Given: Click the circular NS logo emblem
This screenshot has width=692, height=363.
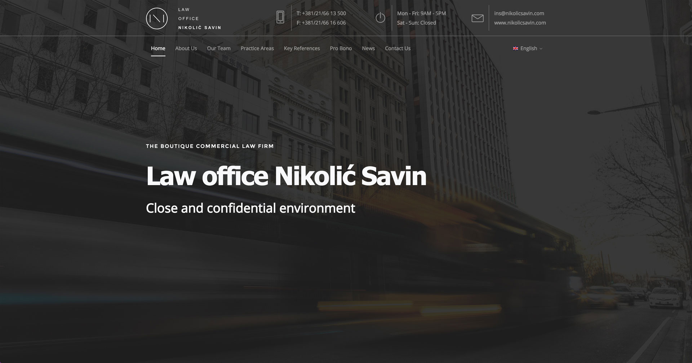Looking at the screenshot, I should [157, 18].
